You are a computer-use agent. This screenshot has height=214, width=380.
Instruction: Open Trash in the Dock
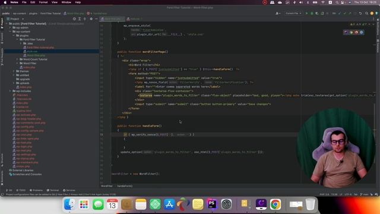point(310,204)
